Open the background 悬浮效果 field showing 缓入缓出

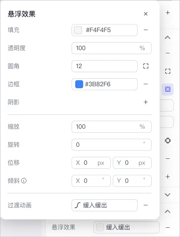coord(126,227)
